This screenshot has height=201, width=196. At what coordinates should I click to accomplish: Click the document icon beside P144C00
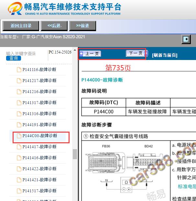coord(19,136)
